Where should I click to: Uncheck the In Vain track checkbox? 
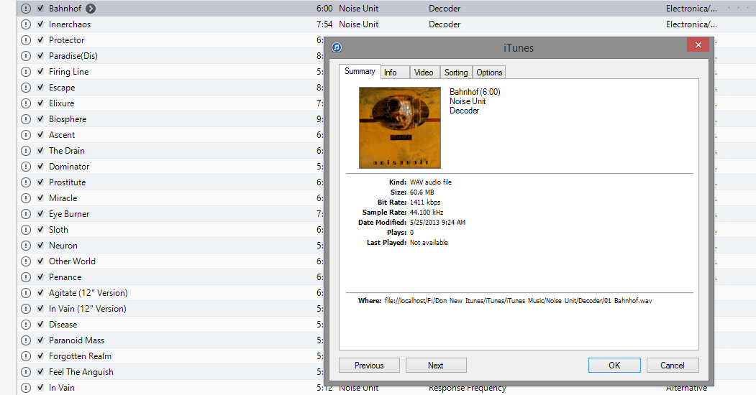40,387
